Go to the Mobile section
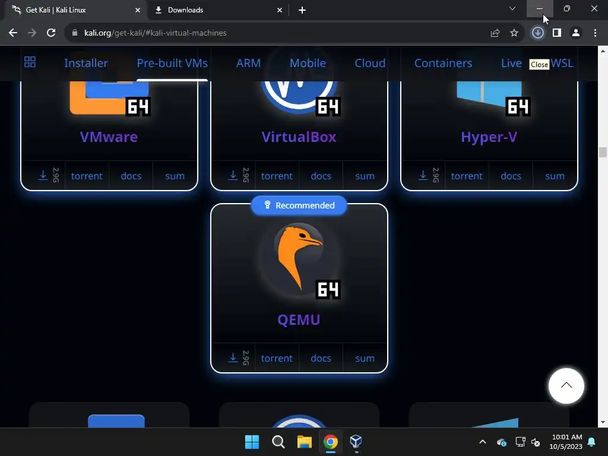The width and height of the screenshot is (608, 456). click(308, 63)
